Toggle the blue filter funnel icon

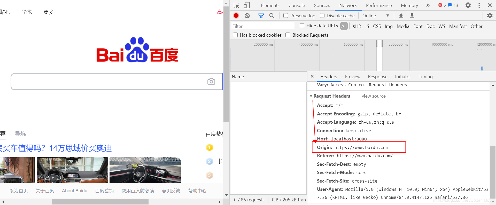point(261,16)
